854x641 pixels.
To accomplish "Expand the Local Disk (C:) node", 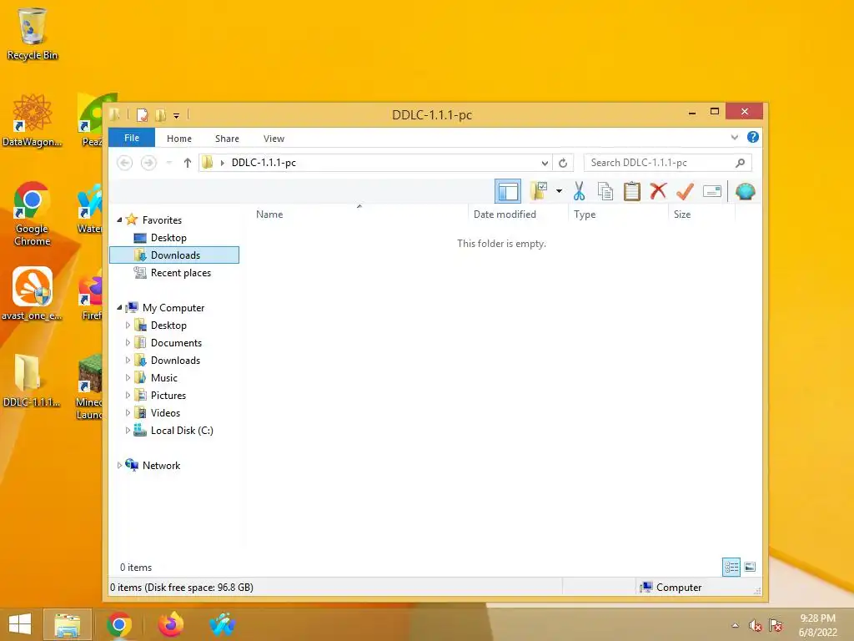I will coord(128,431).
